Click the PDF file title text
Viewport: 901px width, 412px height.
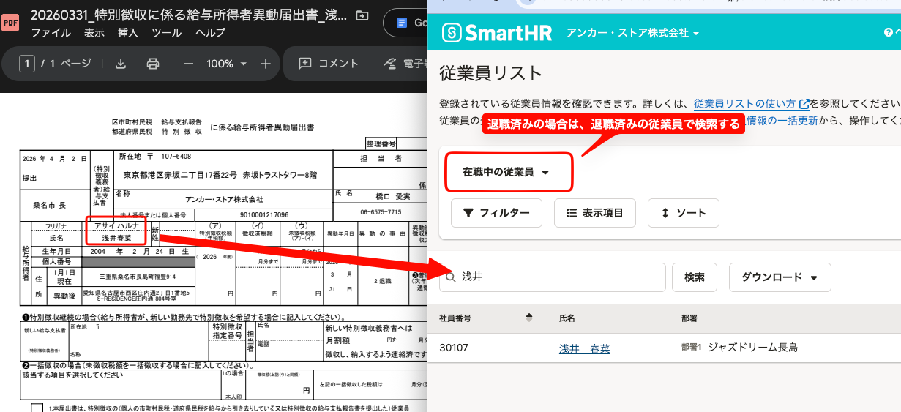coord(189,15)
